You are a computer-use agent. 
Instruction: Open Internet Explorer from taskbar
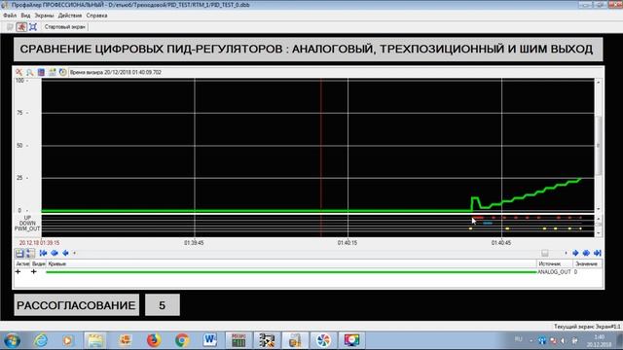pos(40,340)
